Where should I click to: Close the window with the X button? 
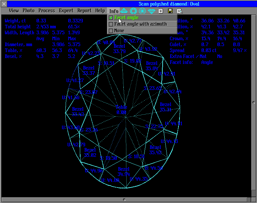coord(4,4)
